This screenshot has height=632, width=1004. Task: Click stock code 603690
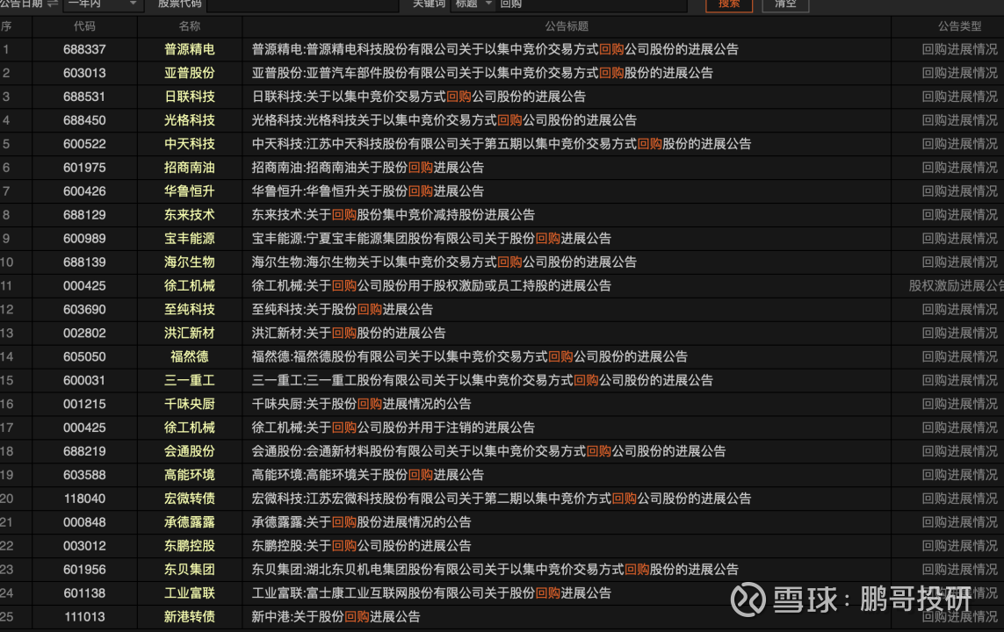pos(84,310)
